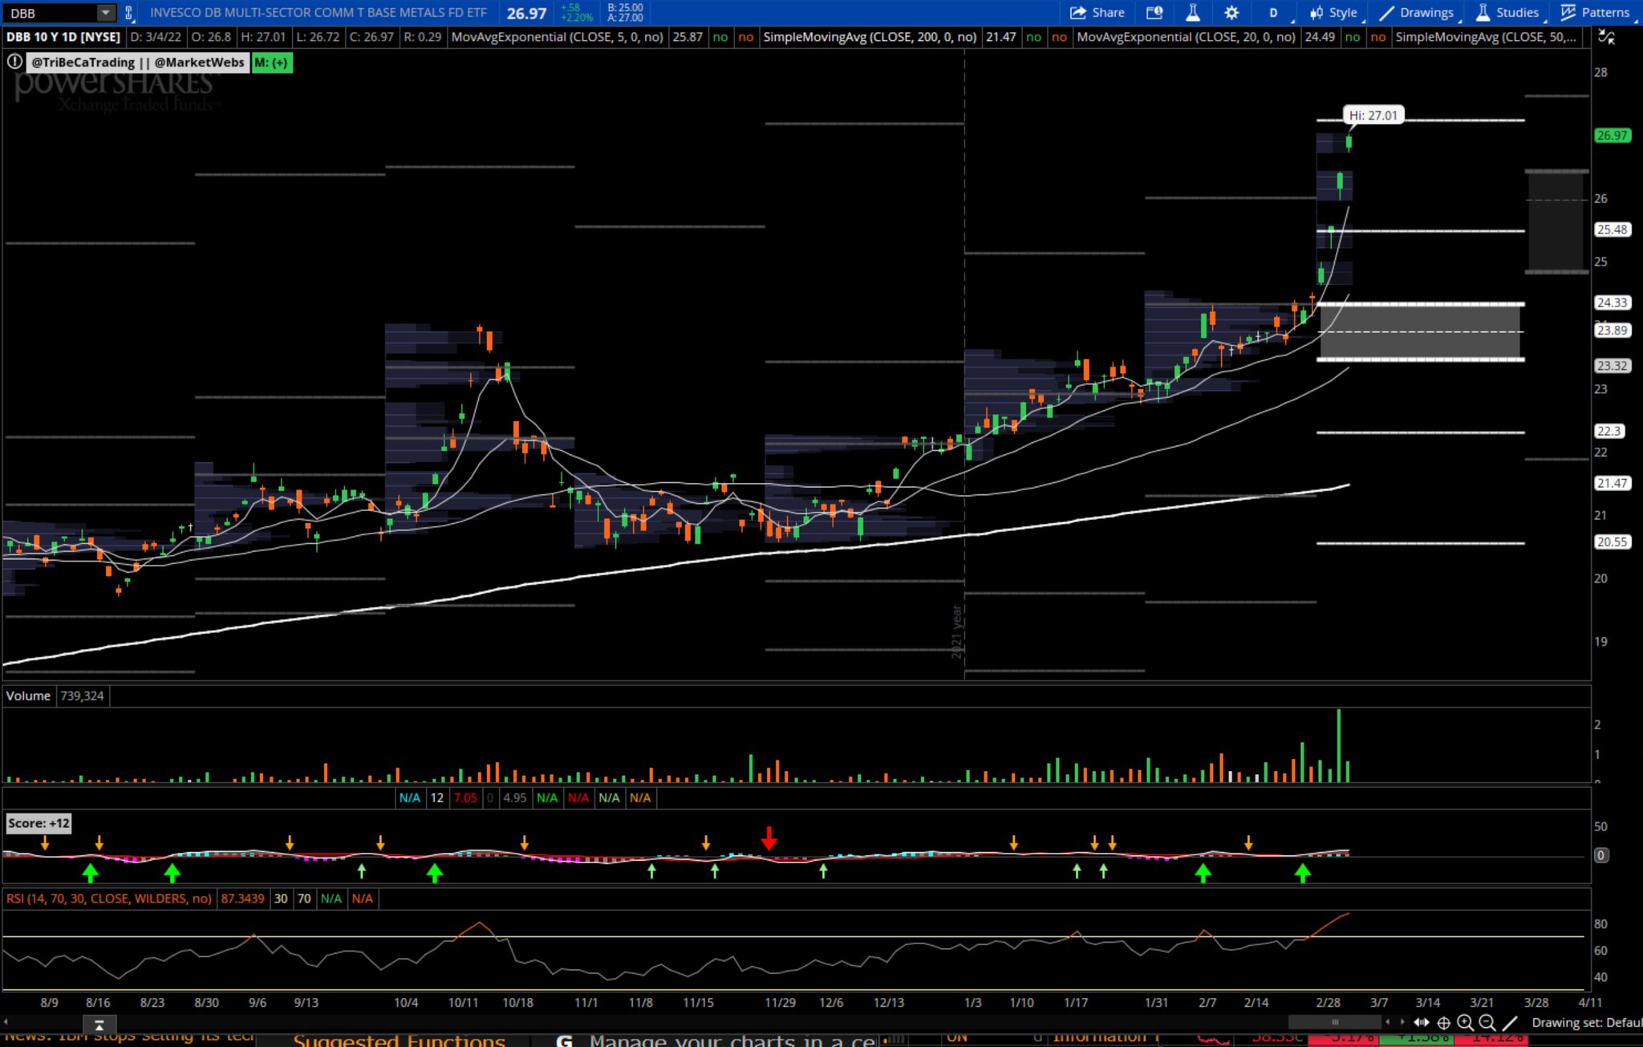Toggle the expand chart horizontally arrows icon
This screenshot has width=1643, height=1047.
[1421, 1022]
